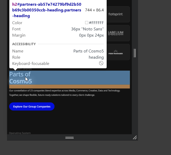The height and width of the screenshot is (155, 171).
Task: Click the Operating System text
Action: (x=20, y=133)
